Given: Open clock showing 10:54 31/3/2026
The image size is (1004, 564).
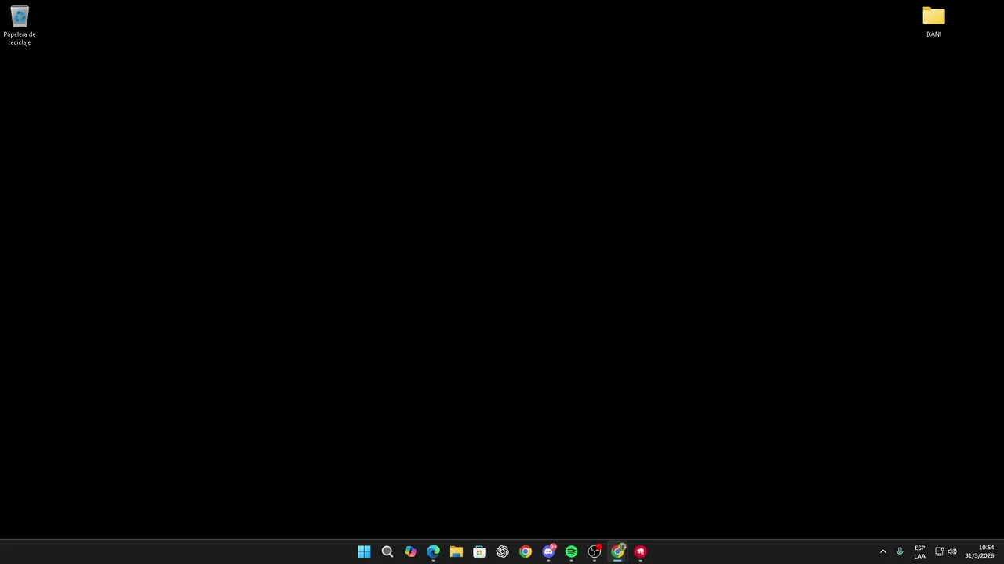Looking at the screenshot, I should [x=980, y=551].
